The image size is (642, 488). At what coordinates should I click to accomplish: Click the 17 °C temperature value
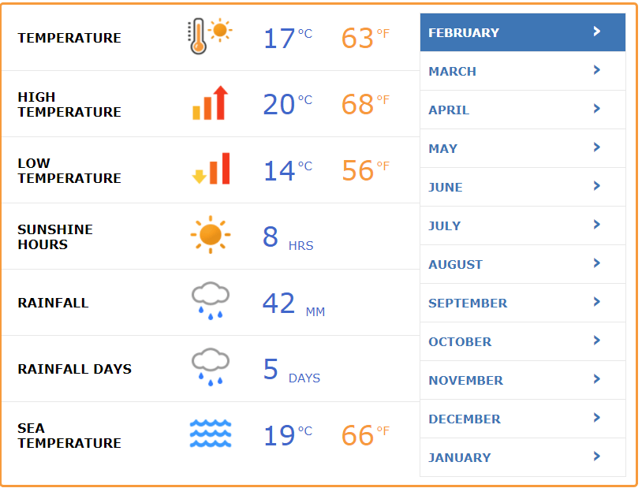[287, 37]
